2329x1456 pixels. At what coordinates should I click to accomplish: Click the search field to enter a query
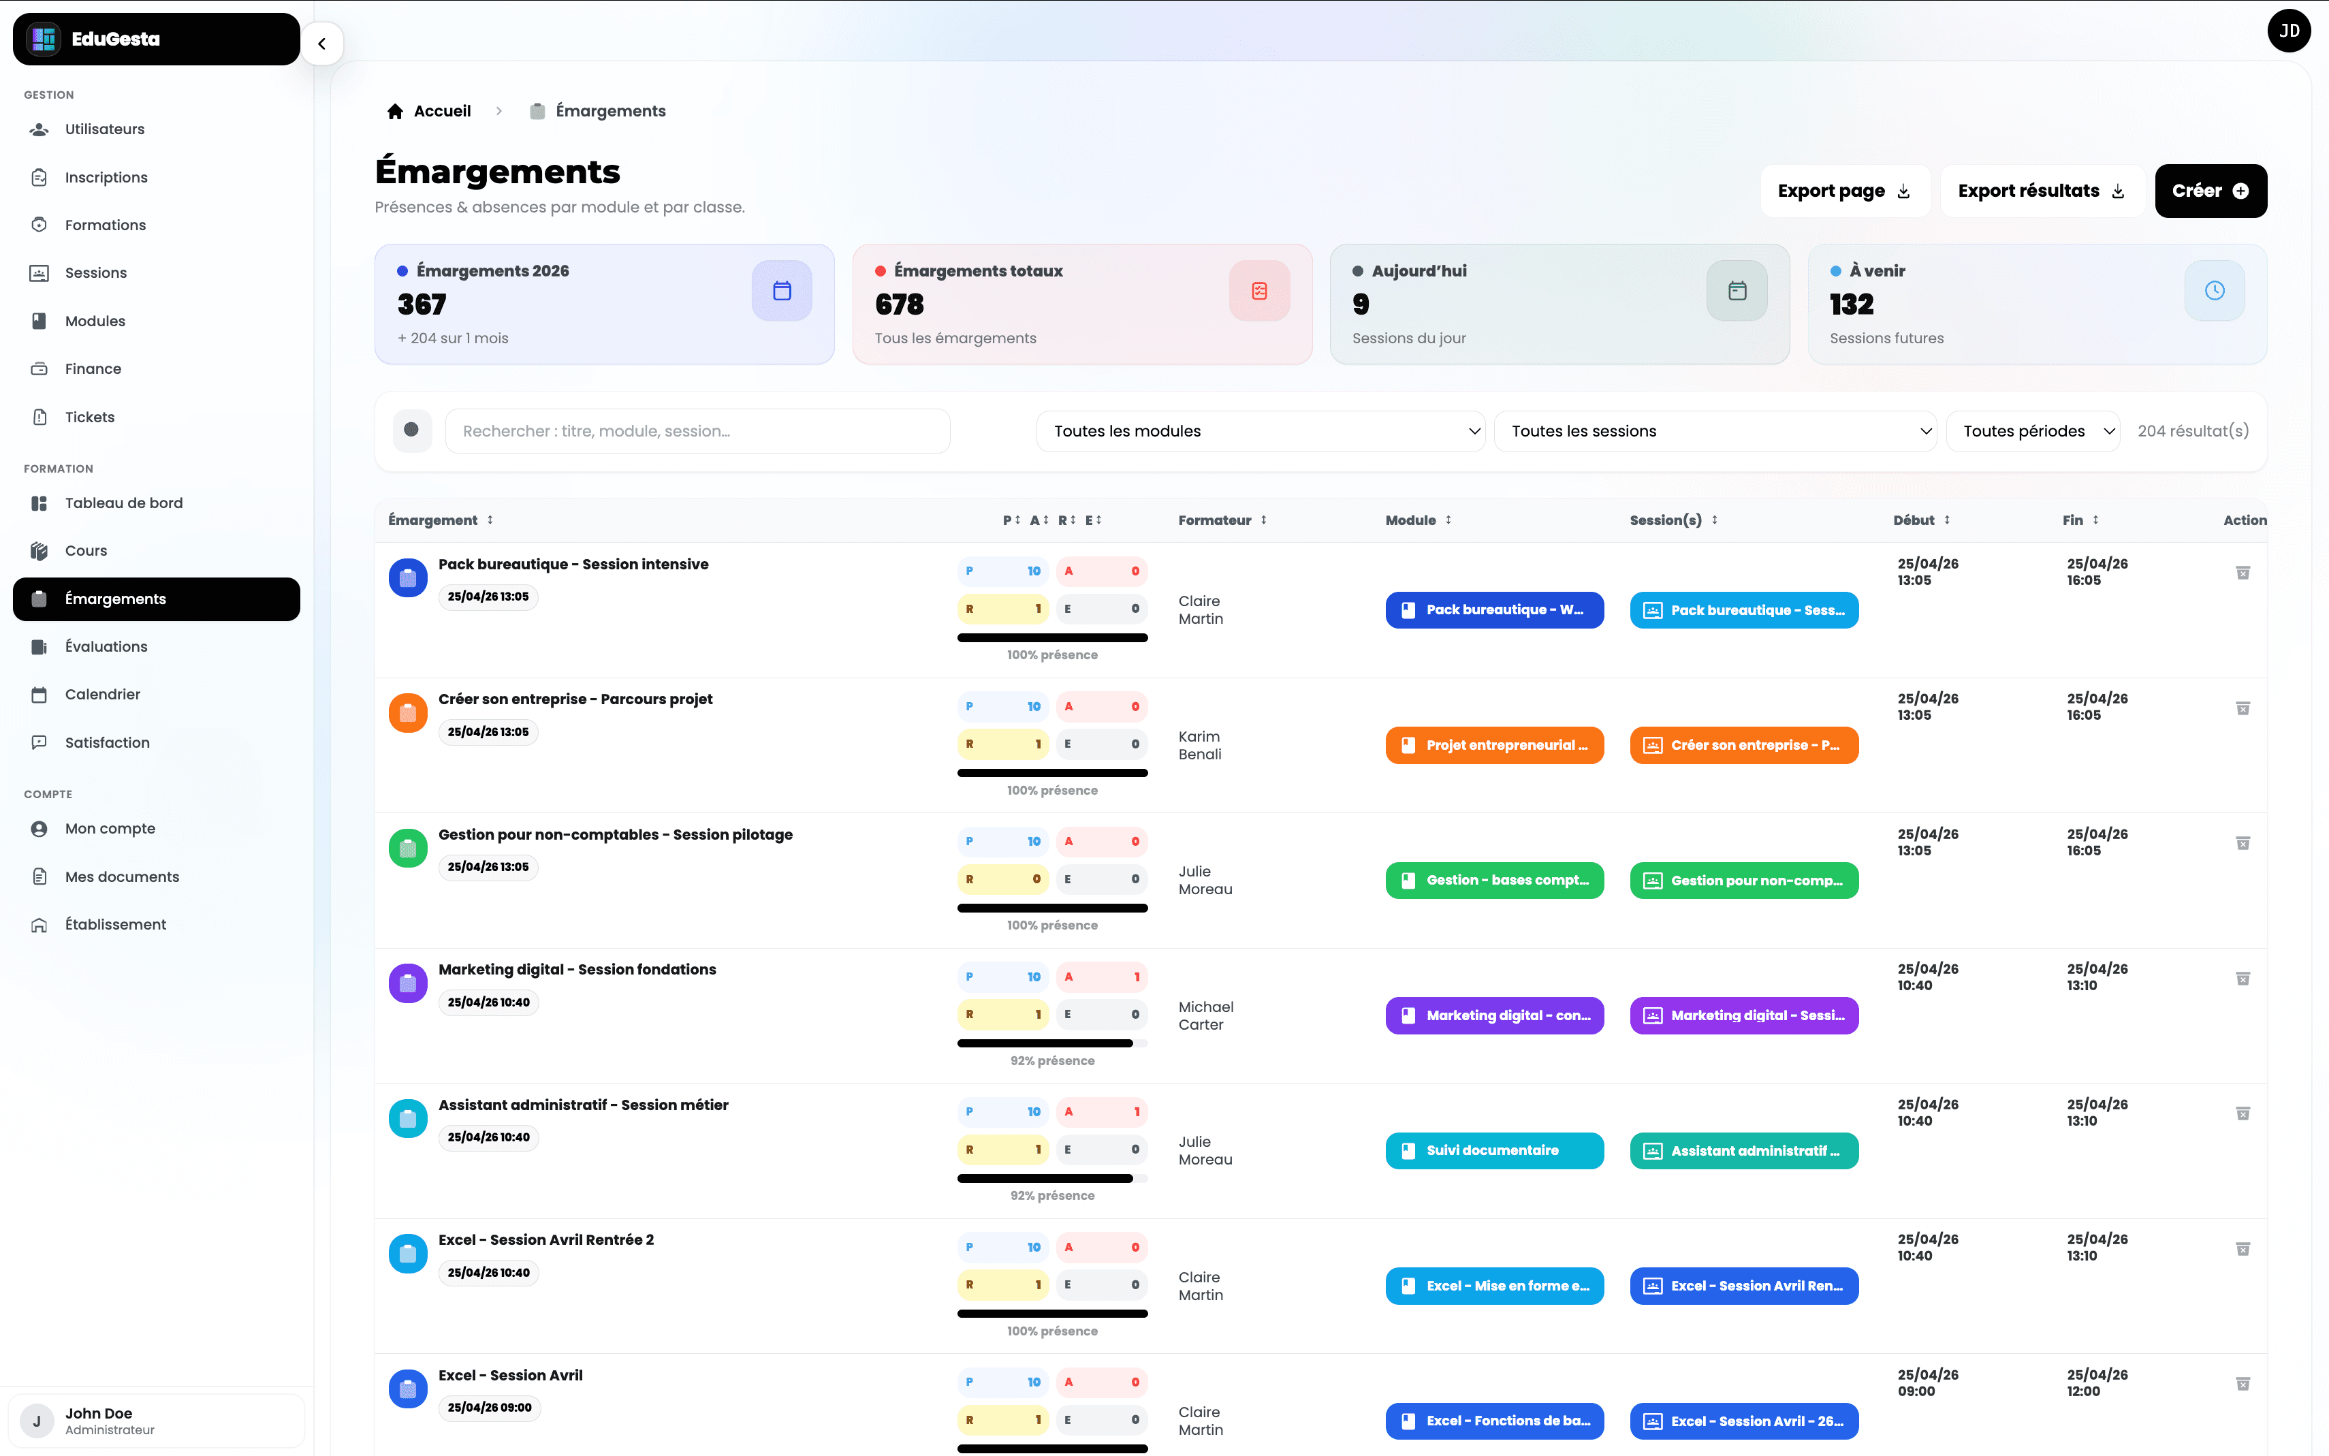(697, 430)
